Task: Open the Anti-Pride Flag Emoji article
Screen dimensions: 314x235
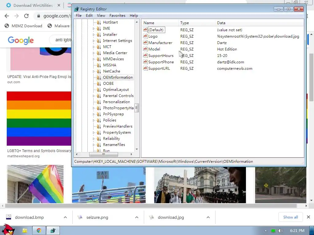Action: [39, 77]
